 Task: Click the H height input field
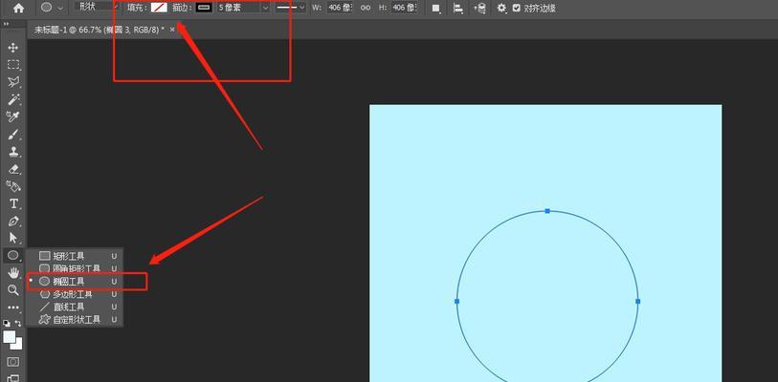click(x=404, y=8)
